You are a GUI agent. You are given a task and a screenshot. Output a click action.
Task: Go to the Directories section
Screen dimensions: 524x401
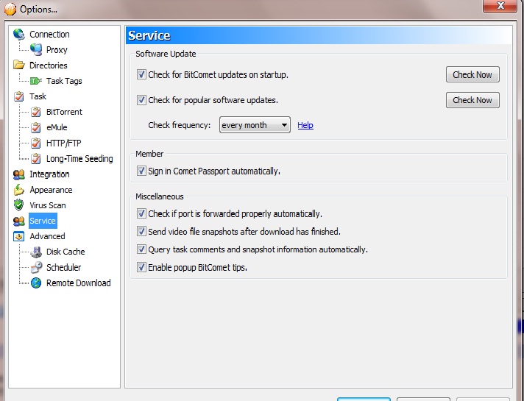click(x=48, y=65)
